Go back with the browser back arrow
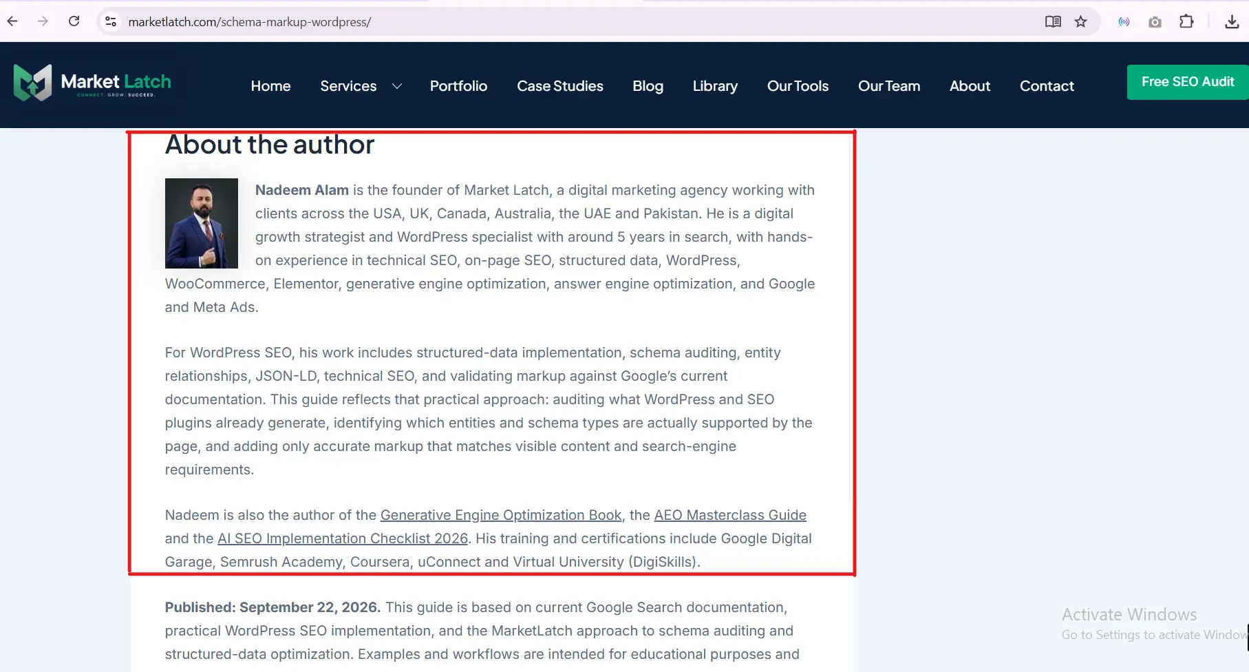This screenshot has width=1249, height=672. click(x=12, y=21)
